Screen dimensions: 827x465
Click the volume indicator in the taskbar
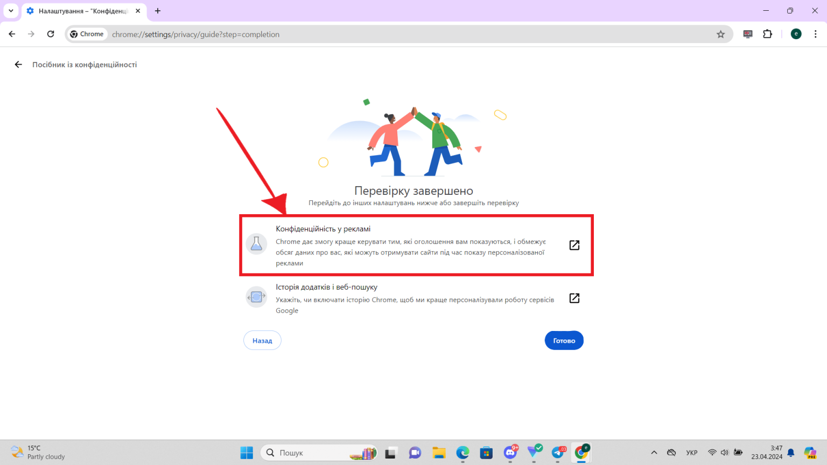pos(724,452)
